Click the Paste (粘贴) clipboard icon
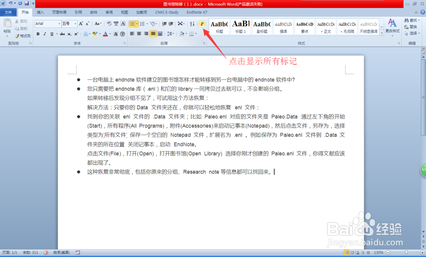The width and height of the screenshot is (426, 257). [x=7, y=23]
